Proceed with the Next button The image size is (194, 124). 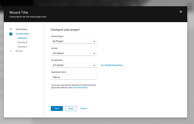[x=57, y=108]
